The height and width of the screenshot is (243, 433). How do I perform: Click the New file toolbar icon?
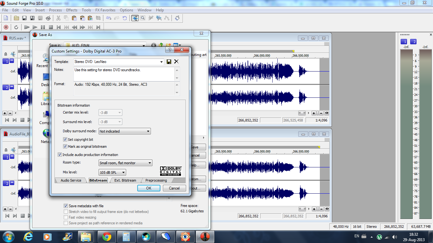click(x=6, y=18)
